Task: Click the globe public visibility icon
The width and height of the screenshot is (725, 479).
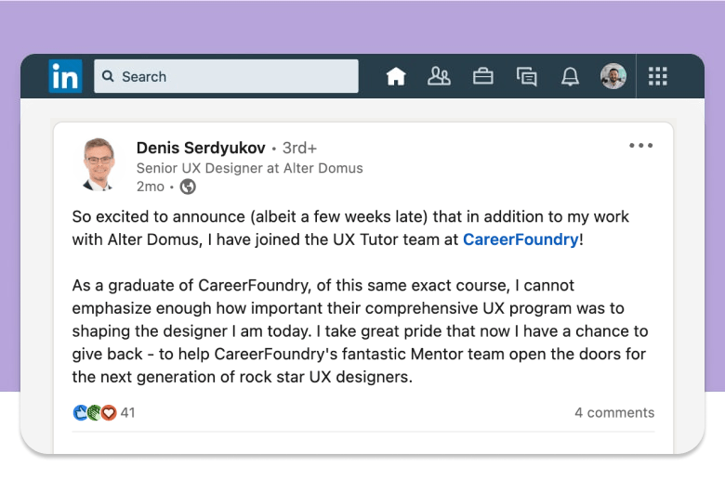Action: 188,187
